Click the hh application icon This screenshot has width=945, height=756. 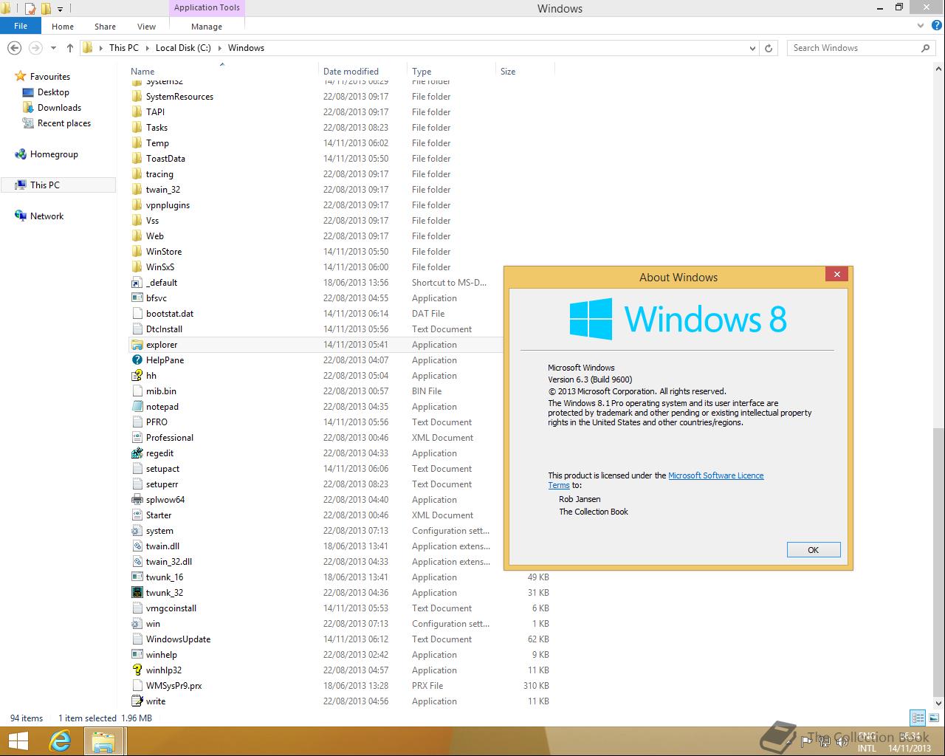[x=137, y=376]
